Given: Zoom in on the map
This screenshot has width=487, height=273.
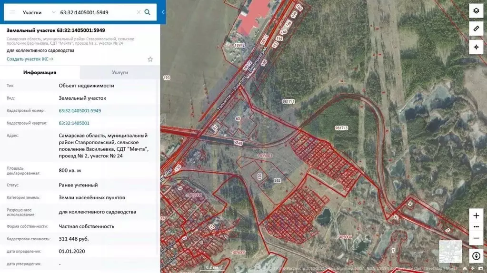Looking at the screenshot, I should pos(476,215).
